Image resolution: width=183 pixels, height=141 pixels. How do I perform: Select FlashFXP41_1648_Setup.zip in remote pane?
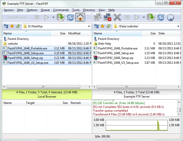tap(116, 58)
